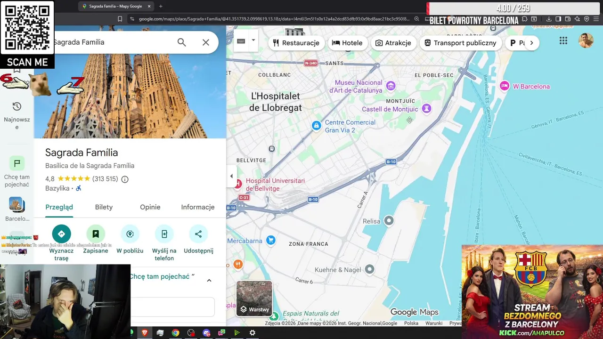The width and height of the screenshot is (603, 339).
Task: Click the Sagrada Família photo header
Action: pyautogui.click(x=130, y=97)
